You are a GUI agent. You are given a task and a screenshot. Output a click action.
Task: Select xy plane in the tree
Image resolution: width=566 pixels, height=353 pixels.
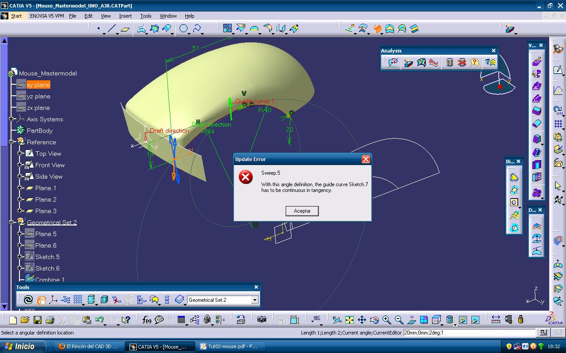point(38,85)
